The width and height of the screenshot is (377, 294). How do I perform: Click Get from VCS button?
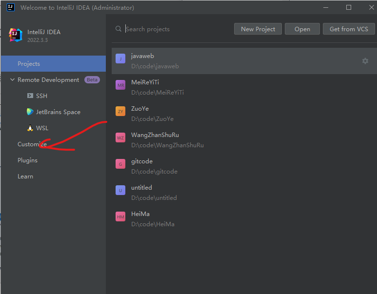coord(349,29)
